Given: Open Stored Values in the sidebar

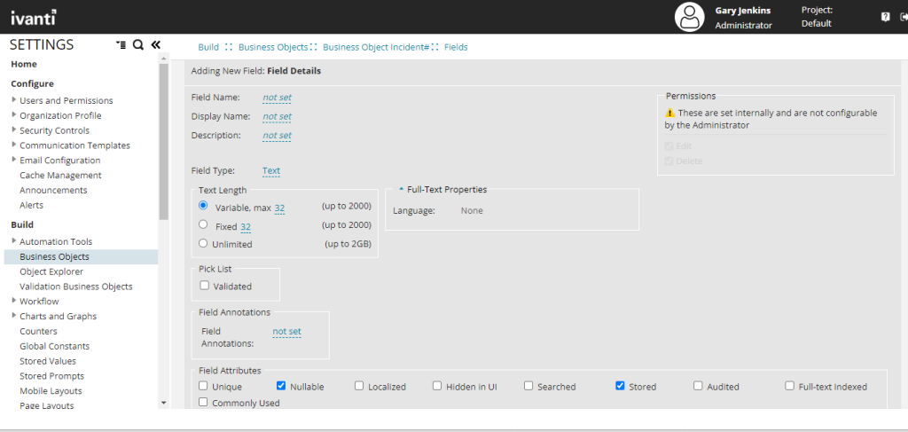Looking at the screenshot, I should tap(48, 361).
